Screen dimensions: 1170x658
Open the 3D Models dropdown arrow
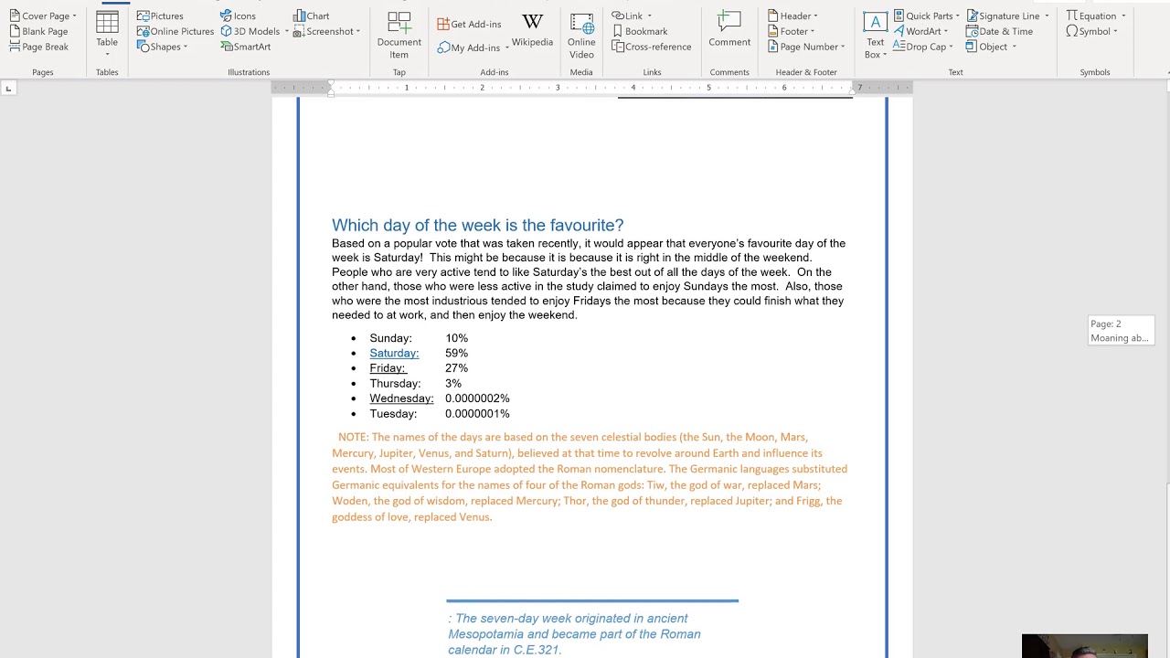[x=287, y=31]
